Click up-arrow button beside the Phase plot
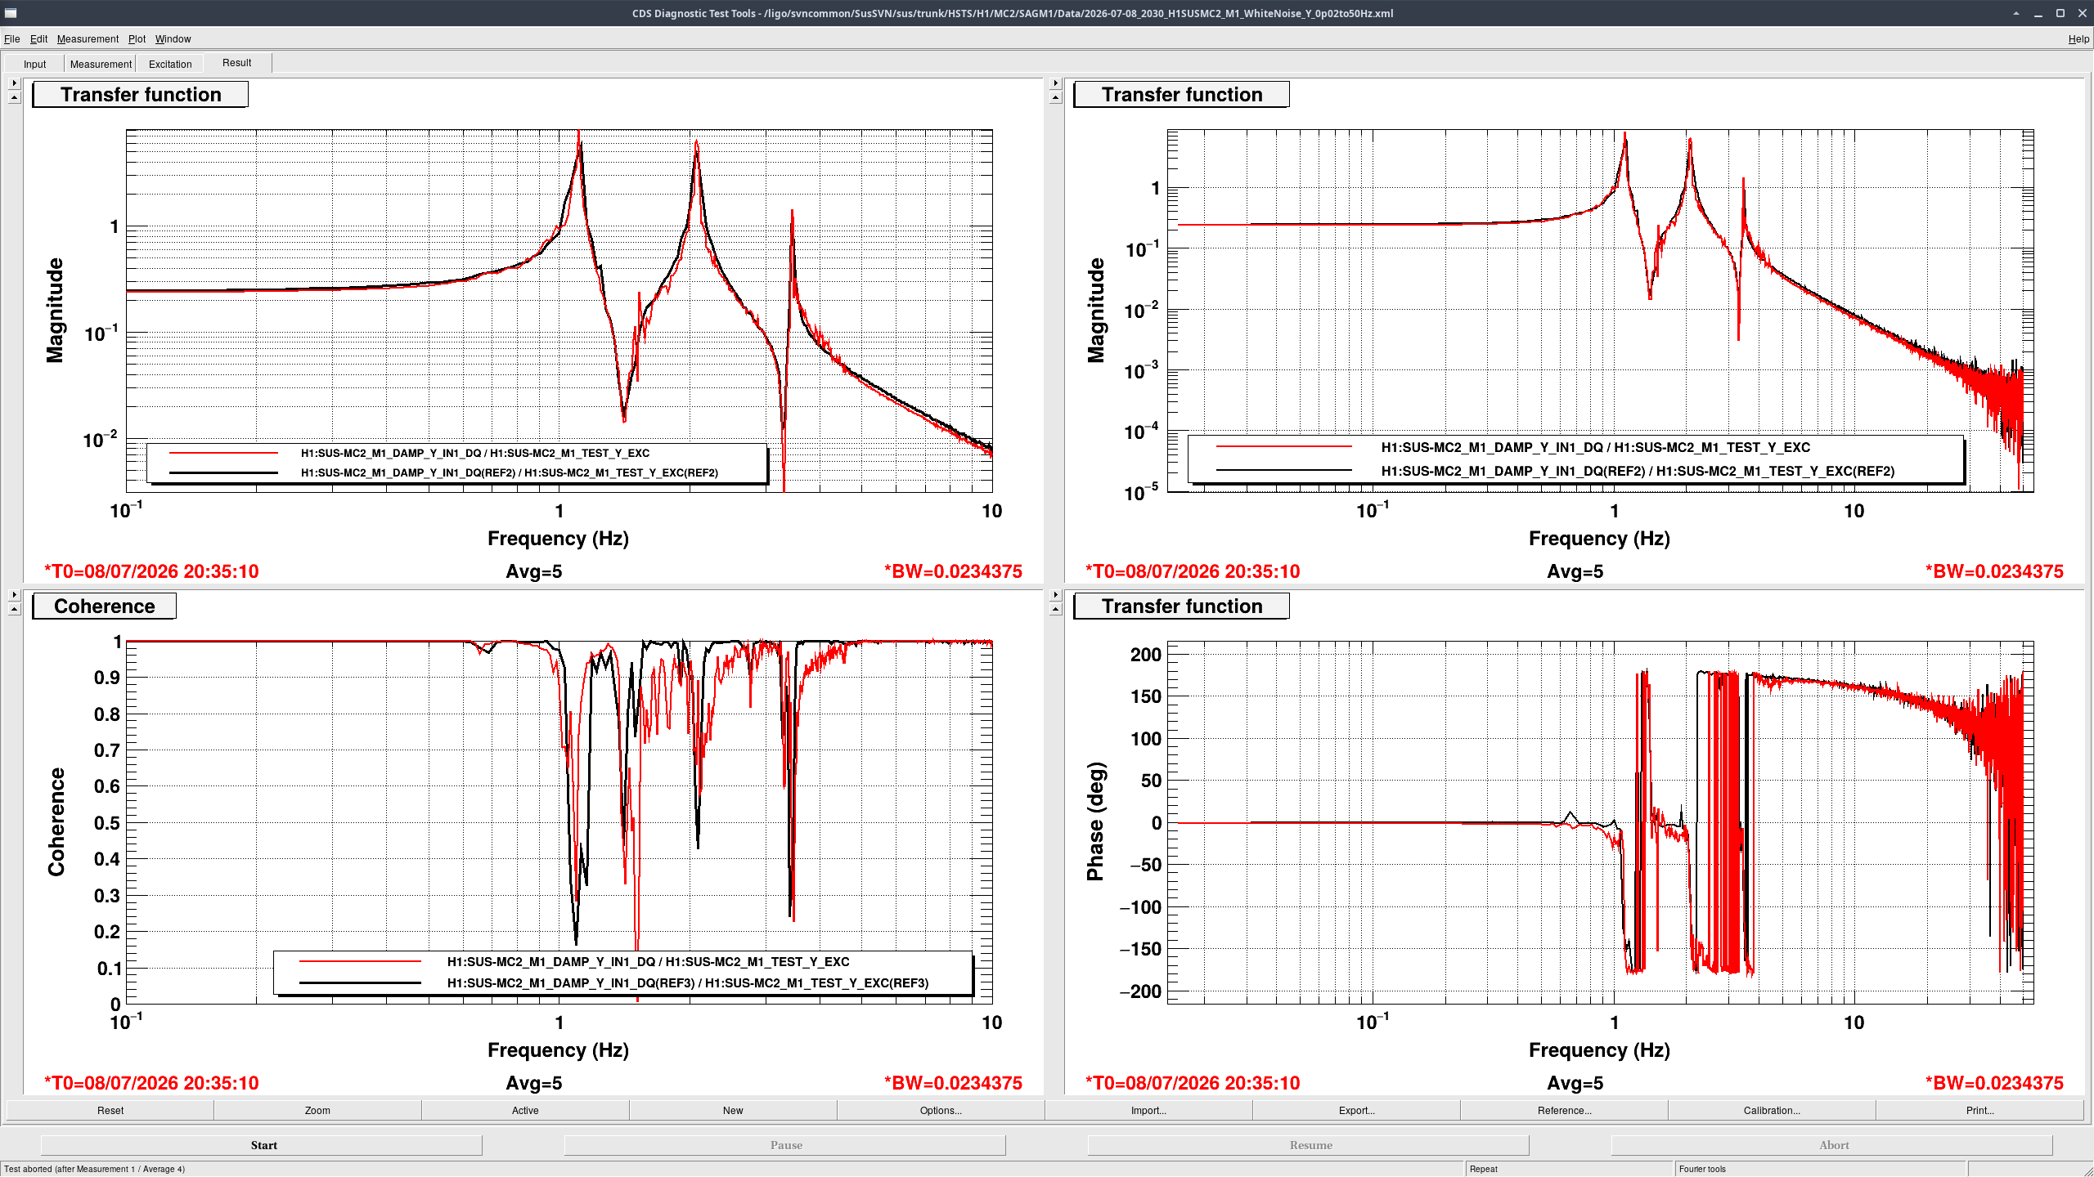 [x=1055, y=609]
